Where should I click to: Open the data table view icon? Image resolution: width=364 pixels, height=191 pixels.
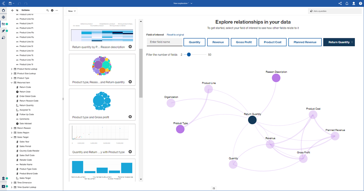214,188
